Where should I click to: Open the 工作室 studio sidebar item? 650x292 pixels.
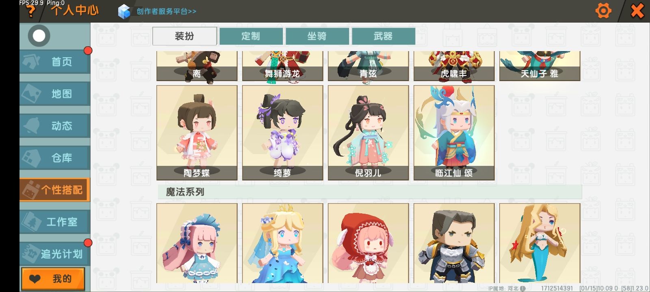[55, 222]
